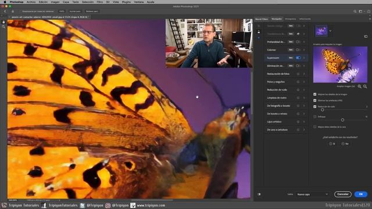Click the download icon for Limpieza de rostro

pyautogui.click(x=298, y=98)
